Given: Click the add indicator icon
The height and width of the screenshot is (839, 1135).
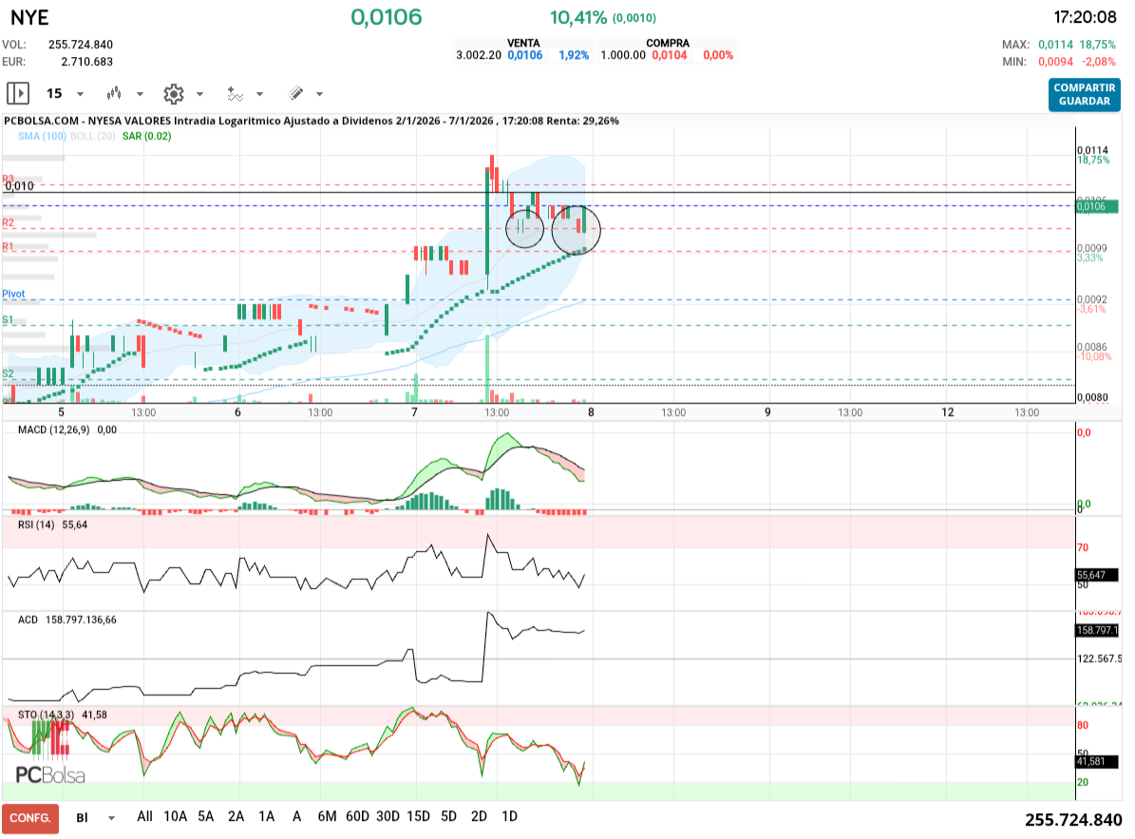Looking at the screenshot, I should (235, 93).
